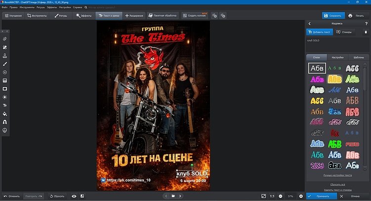The height and width of the screenshot is (201, 371).
Task: Open the Справка menu
Action: pos(78,7)
